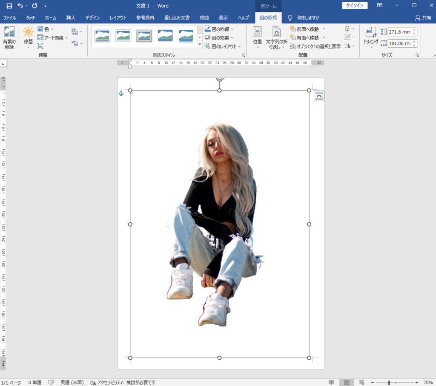Click the Wrap Text (文字列の折り返し) icon
This screenshot has width=436, height=386.
coord(277,32)
